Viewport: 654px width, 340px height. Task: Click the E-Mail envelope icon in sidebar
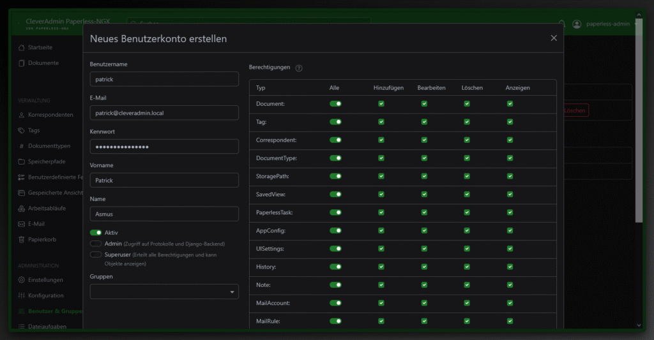[x=22, y=225]
